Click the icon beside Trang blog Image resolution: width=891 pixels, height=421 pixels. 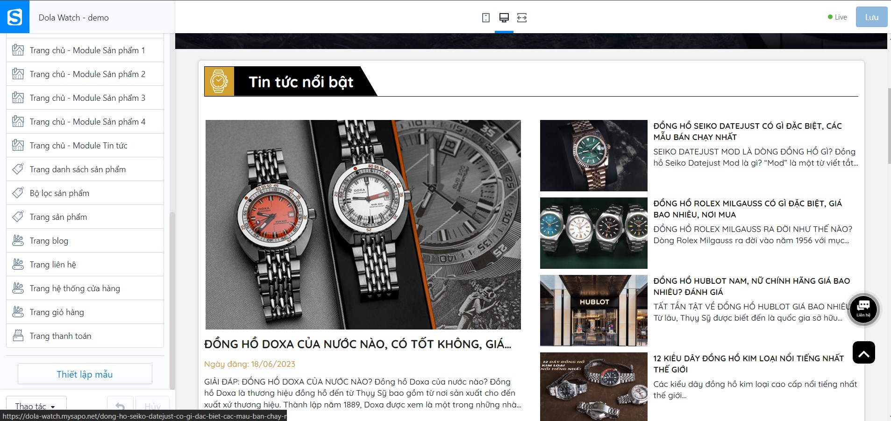[x=18, y=240]
